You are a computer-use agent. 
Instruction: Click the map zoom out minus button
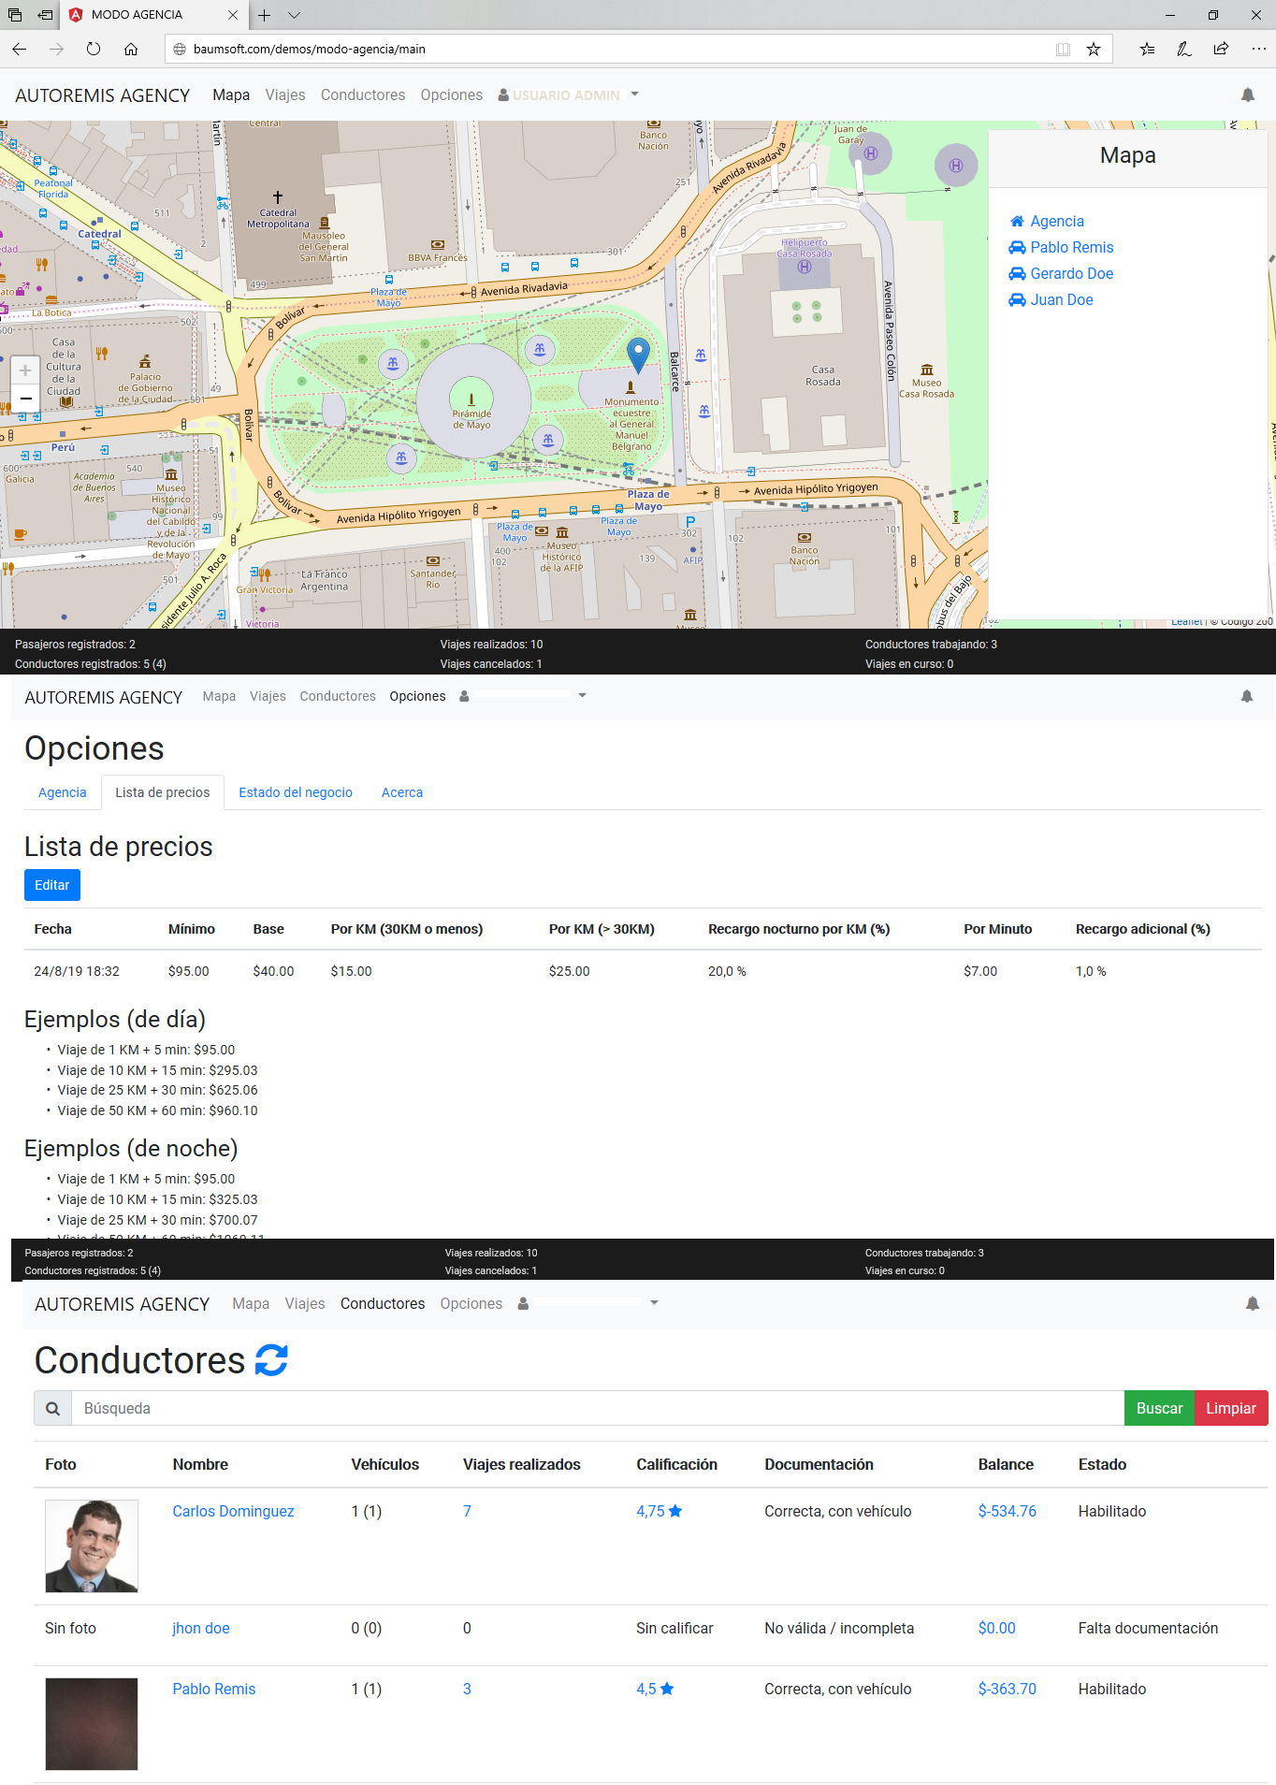[25, 399]
